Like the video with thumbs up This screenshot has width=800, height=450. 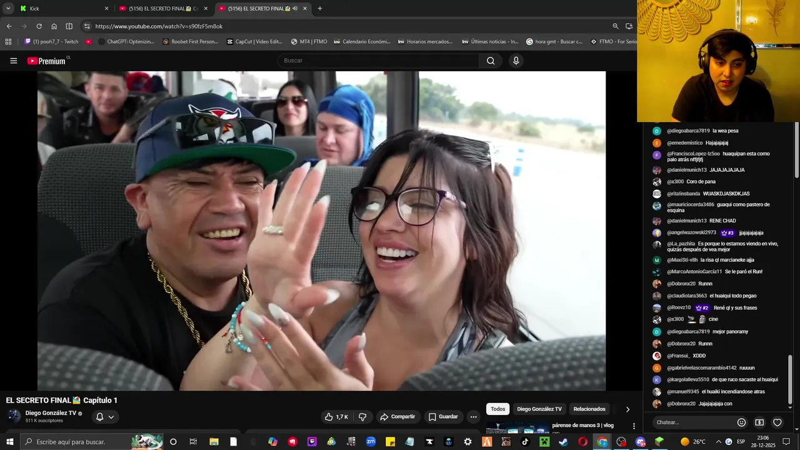pos(336,417)
